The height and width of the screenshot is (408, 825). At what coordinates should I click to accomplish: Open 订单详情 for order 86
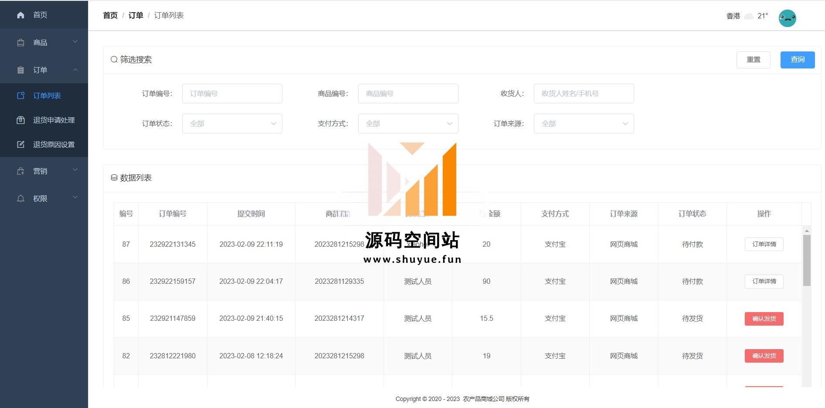(x=764, y=281)
